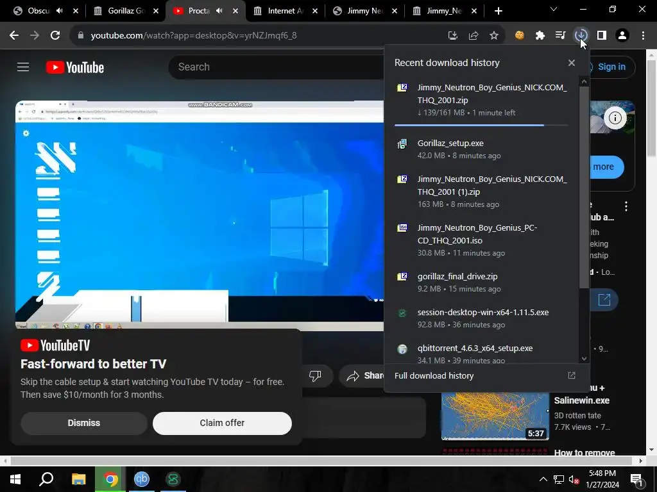This screenshot has height=492, width=657.
Task: Open gorillaz_final_drive.zip download
Action: coord(481,283)
